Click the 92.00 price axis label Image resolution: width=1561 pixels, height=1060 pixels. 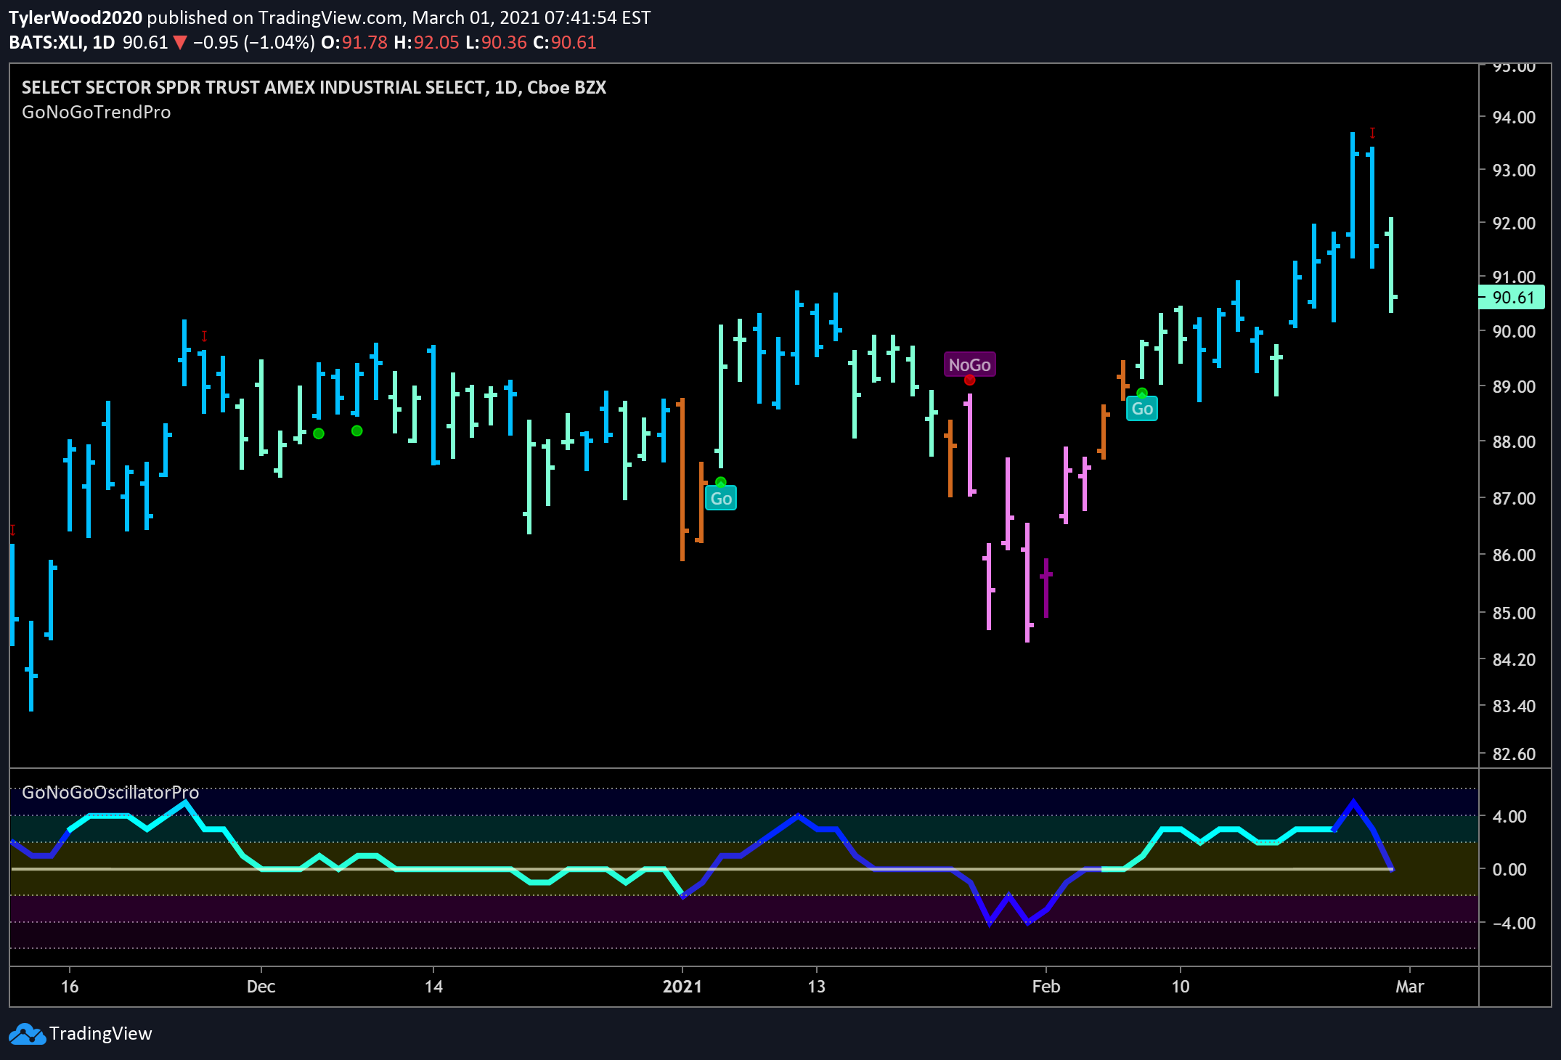pyautogui.click(x=1514, y=223)
